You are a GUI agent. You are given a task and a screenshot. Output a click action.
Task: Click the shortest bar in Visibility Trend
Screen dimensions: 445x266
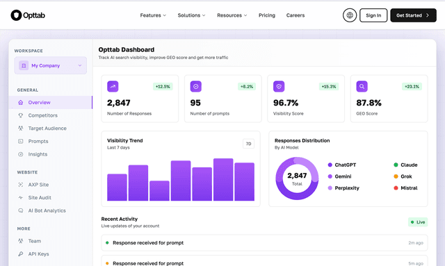coord(159,191)
